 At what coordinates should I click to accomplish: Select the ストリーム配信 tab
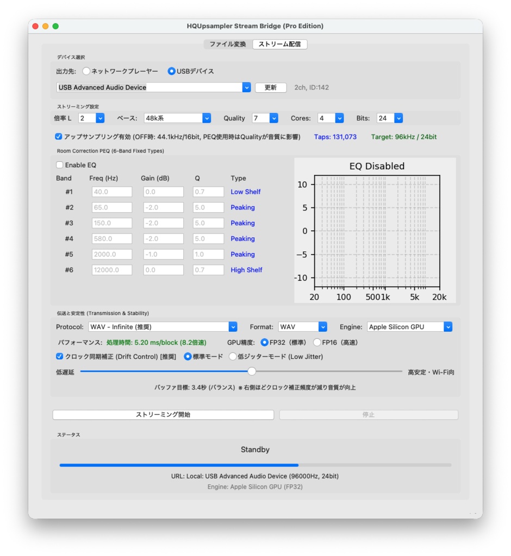279,44
